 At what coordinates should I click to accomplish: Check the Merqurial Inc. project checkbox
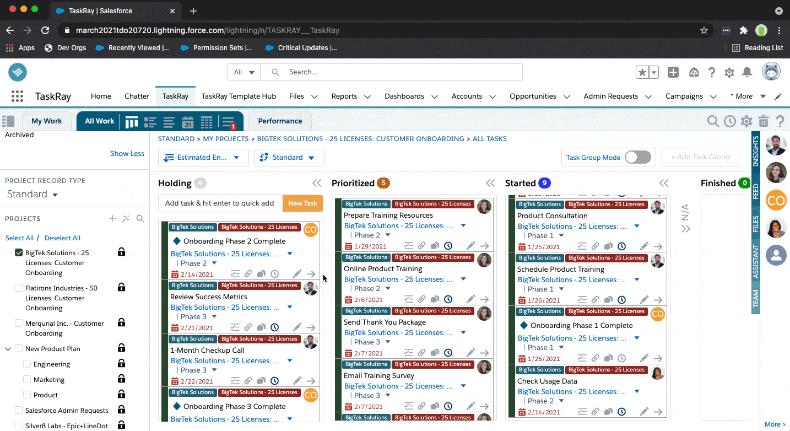click(19, 324)
